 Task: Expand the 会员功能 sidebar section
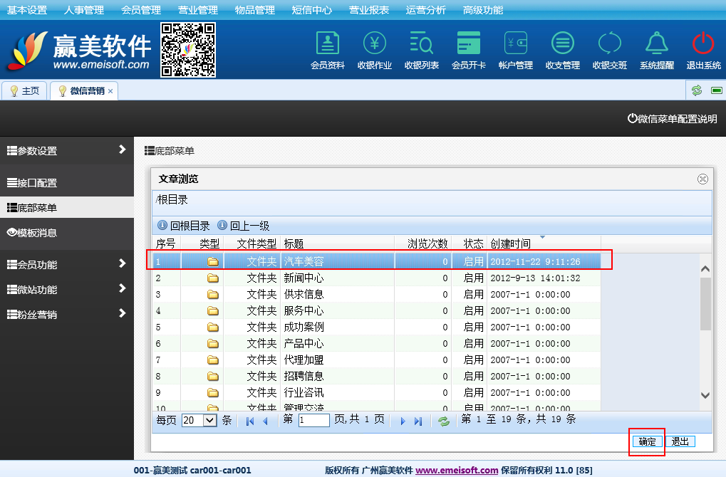tap(67, 265)
